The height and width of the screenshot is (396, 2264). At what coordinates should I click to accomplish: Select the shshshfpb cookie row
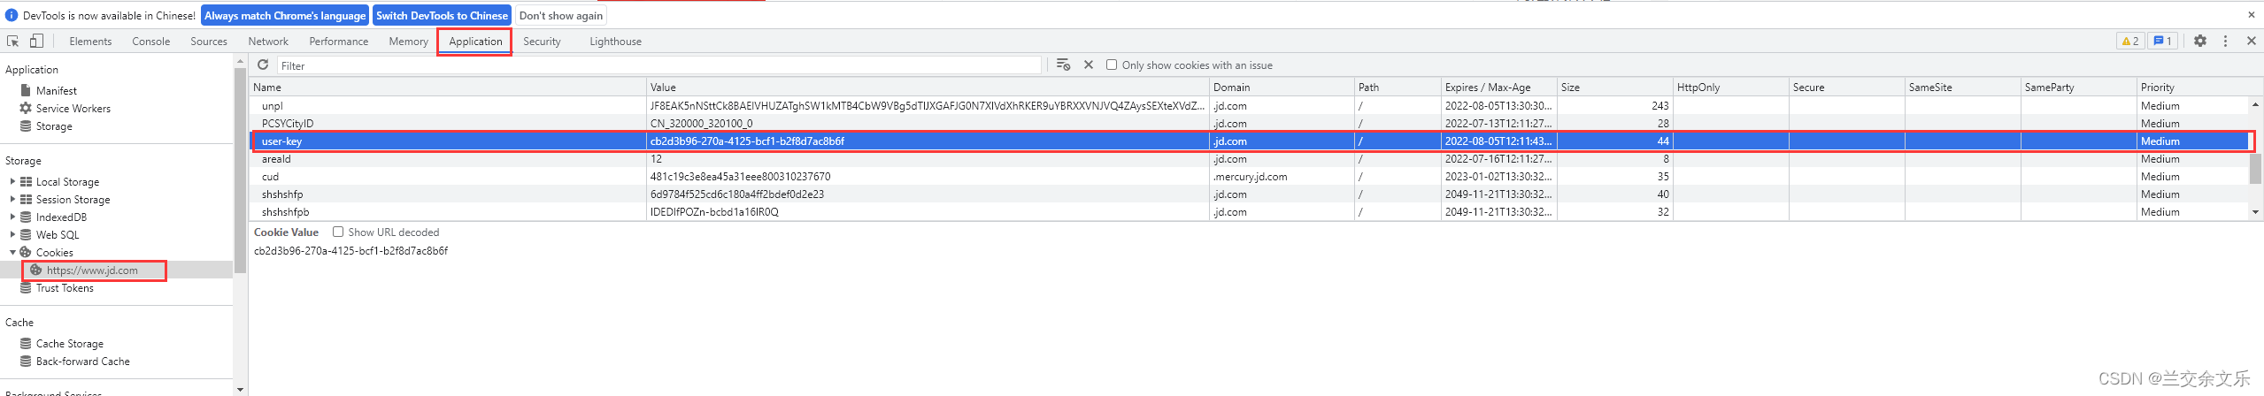tap(1250, 211)
